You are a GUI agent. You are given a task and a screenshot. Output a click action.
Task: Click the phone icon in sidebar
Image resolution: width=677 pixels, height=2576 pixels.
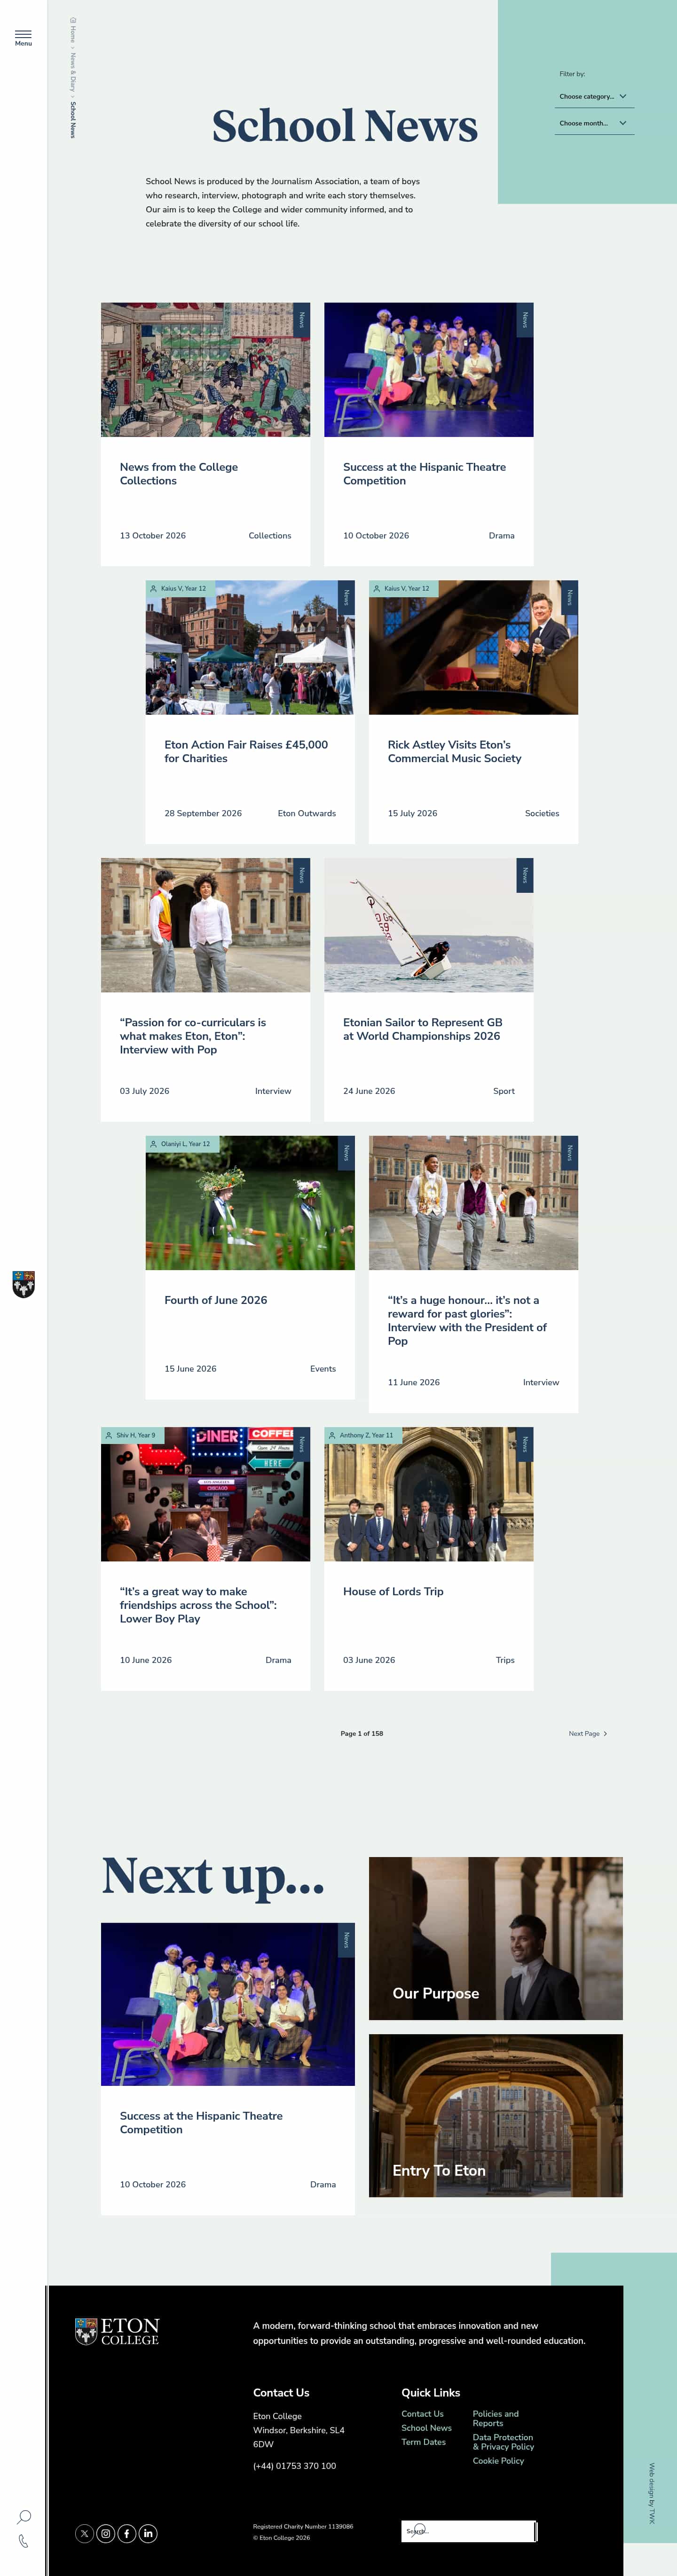tap(23, 2541)
